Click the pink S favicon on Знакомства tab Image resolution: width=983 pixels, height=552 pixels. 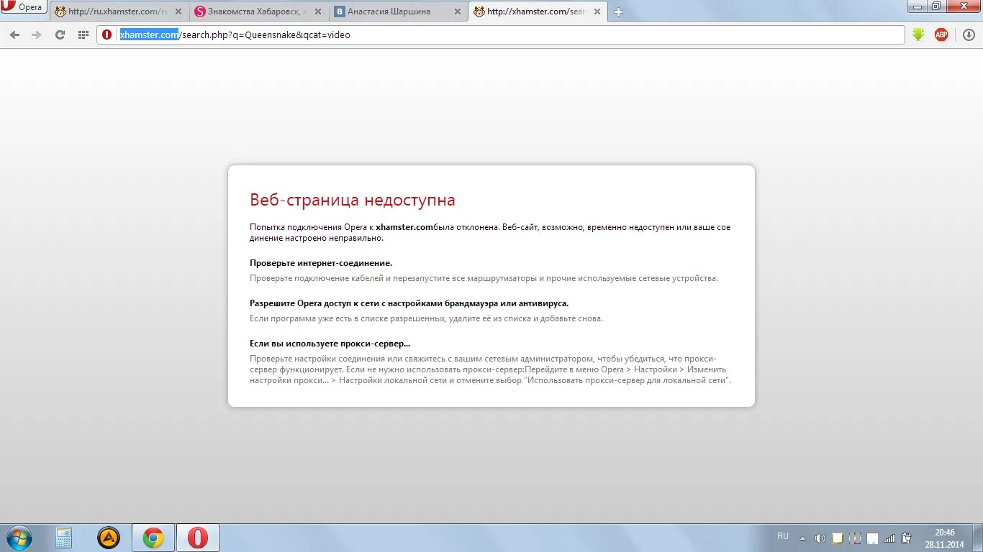pos(200,11)
